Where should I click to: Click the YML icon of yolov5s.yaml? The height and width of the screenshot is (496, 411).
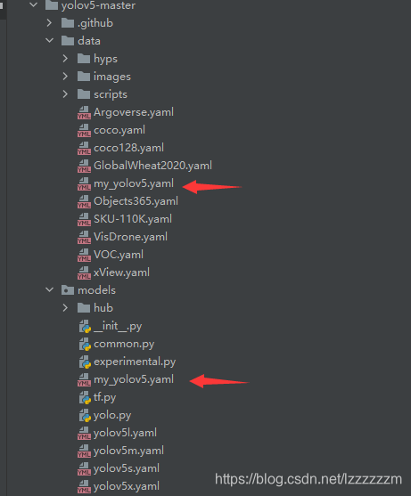tap(84, 468)
